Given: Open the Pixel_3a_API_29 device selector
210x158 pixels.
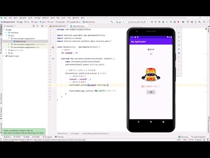Looking at the screenshot, I should click(138, 22).
